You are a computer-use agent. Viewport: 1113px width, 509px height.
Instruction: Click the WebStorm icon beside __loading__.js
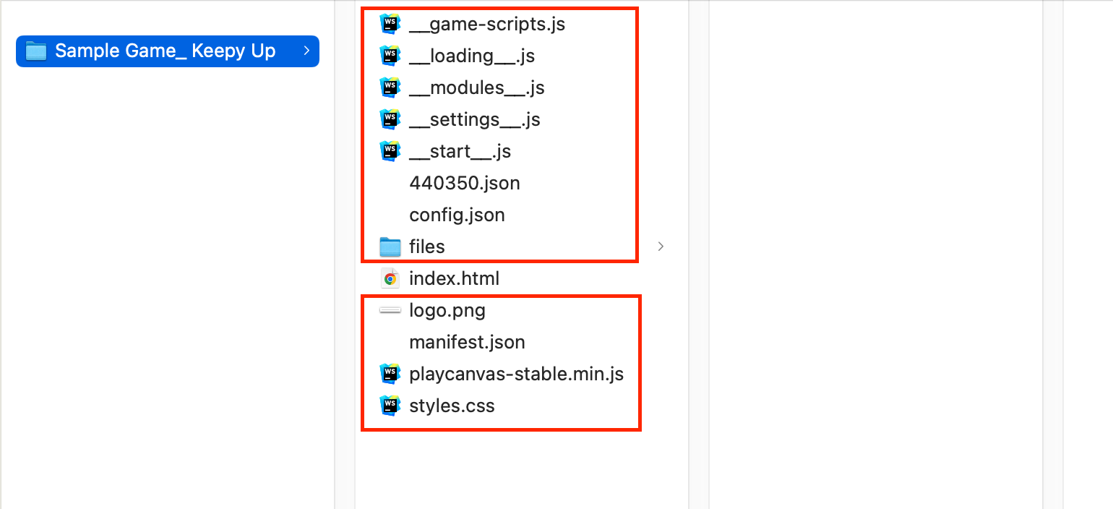click(390, 56)
